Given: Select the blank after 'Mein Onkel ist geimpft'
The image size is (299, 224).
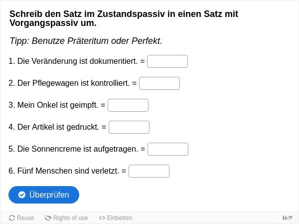Looking at the screenshot, I should point(128,105).
